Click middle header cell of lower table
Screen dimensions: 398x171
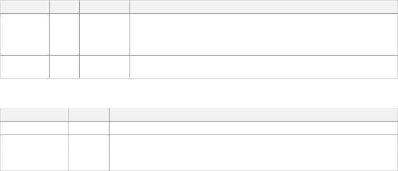(89, 115)
